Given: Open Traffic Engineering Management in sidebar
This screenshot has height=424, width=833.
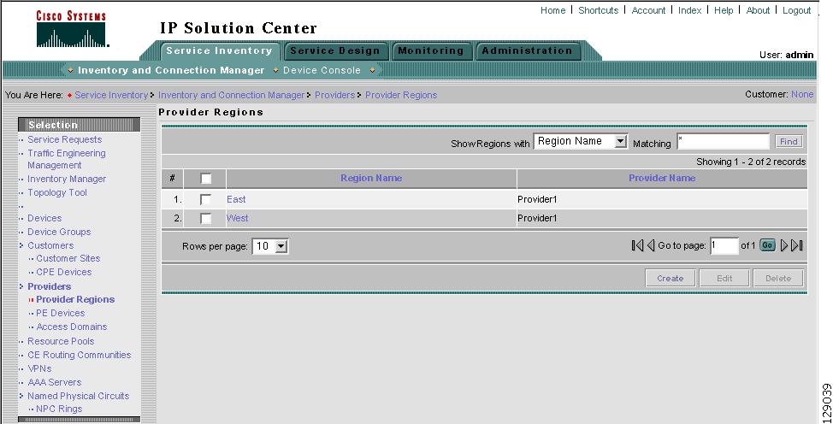Looking at the screenshot, I should [67, 159].
